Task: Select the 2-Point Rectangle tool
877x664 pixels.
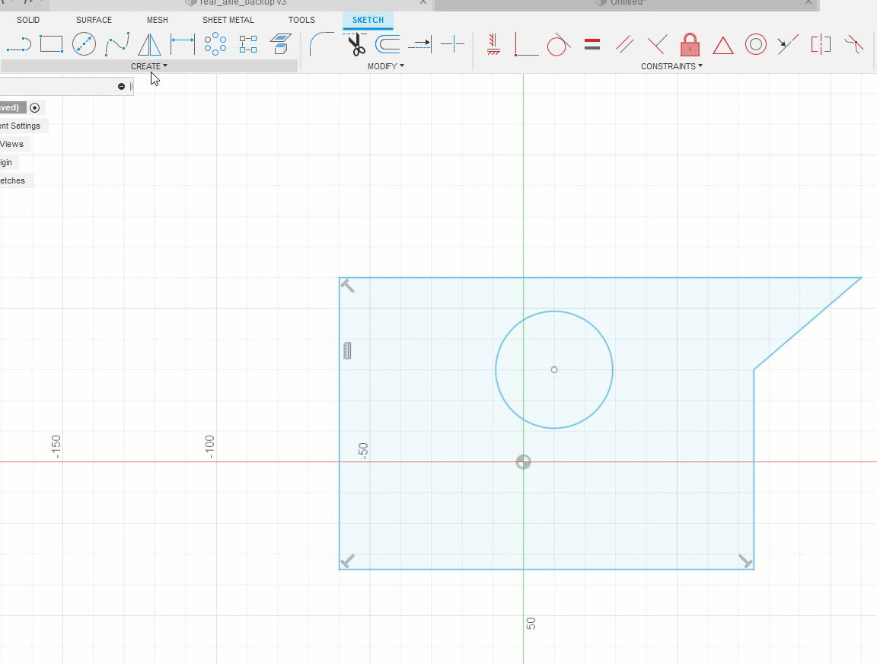Action: 51,44
